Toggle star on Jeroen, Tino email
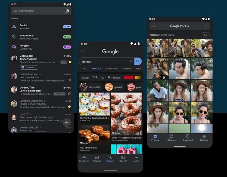Viewport: 227px width, 177px height. (69, 94)
